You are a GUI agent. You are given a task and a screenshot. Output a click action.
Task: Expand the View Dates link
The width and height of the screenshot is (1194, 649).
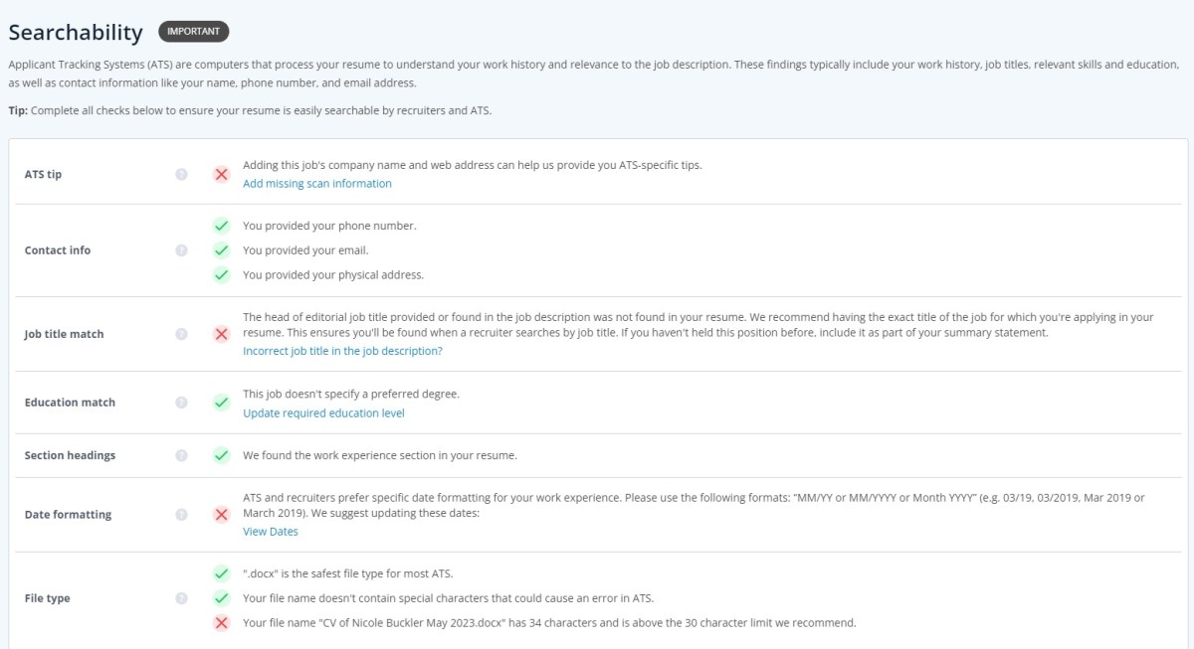(x=271, y=532)
